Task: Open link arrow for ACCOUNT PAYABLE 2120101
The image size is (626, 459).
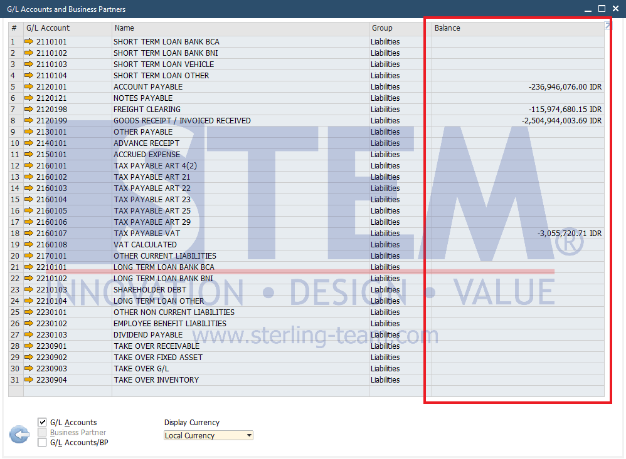Action: (x=29, y=86)
